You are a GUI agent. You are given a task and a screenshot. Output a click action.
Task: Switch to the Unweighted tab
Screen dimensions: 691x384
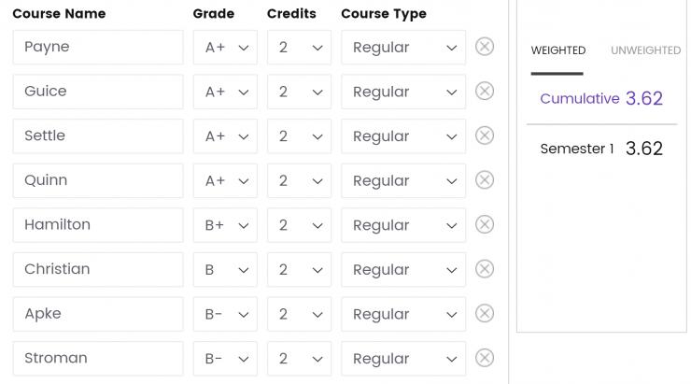(x=645, y=50)
